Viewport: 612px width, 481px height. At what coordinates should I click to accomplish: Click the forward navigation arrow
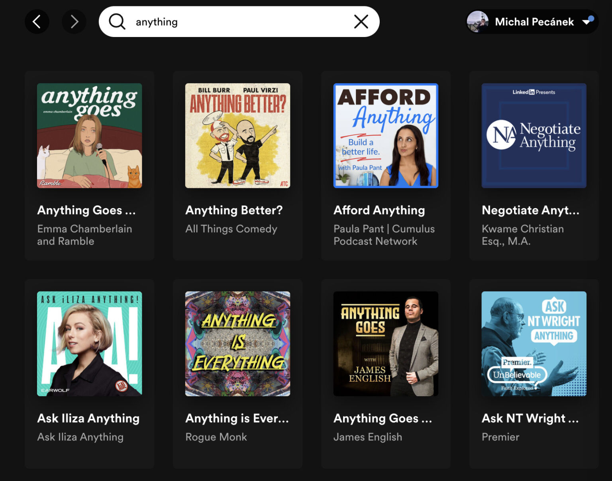coord(74,21)
